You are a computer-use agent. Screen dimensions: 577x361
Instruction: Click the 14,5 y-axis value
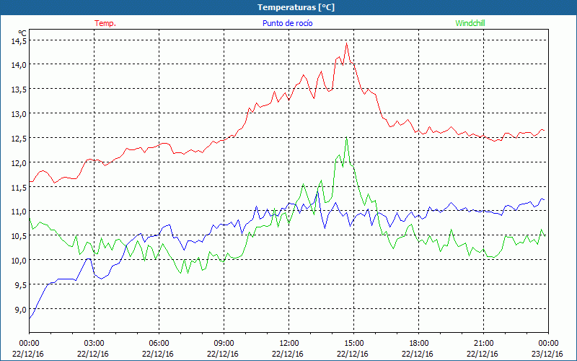coord(19,41)
